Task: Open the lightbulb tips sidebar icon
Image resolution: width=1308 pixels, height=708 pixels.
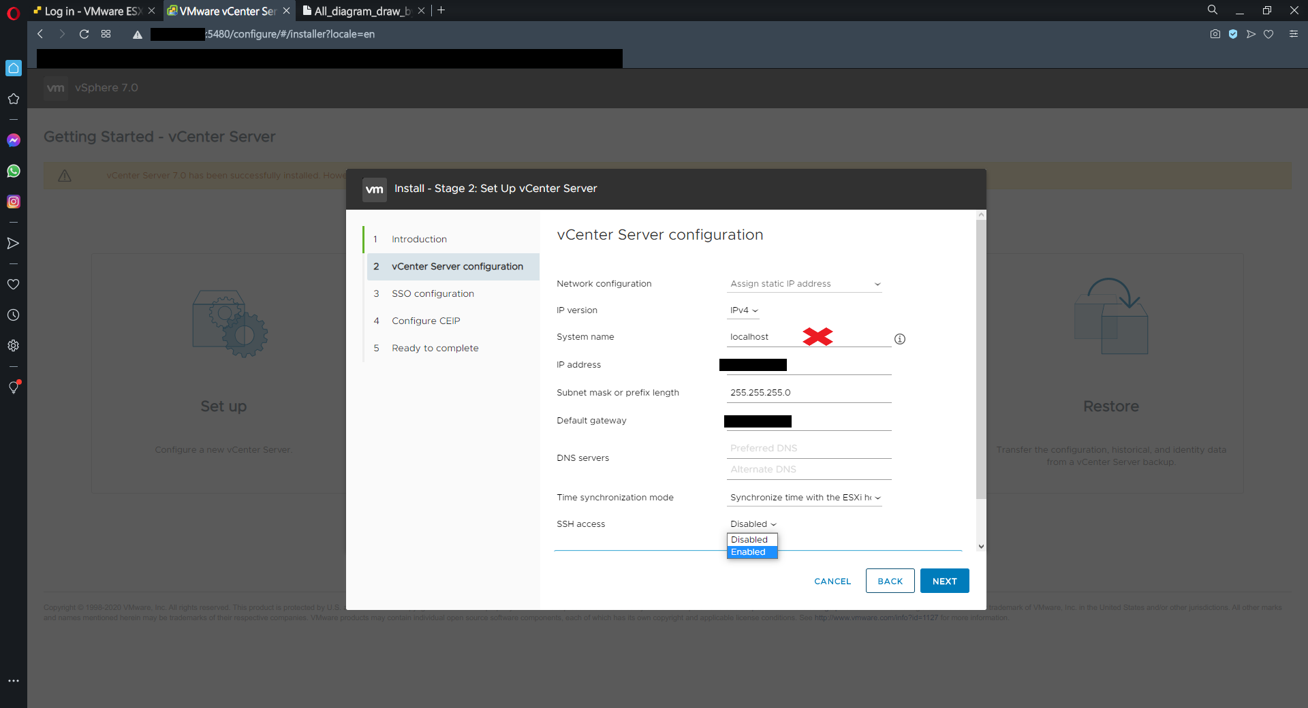Action: [x=14, y=387]
